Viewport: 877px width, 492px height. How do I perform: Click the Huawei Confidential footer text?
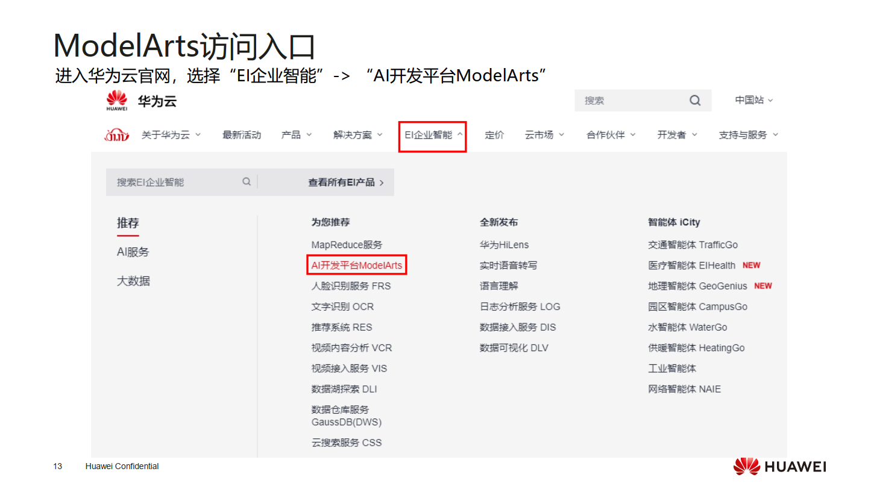[x=122, y=466]
